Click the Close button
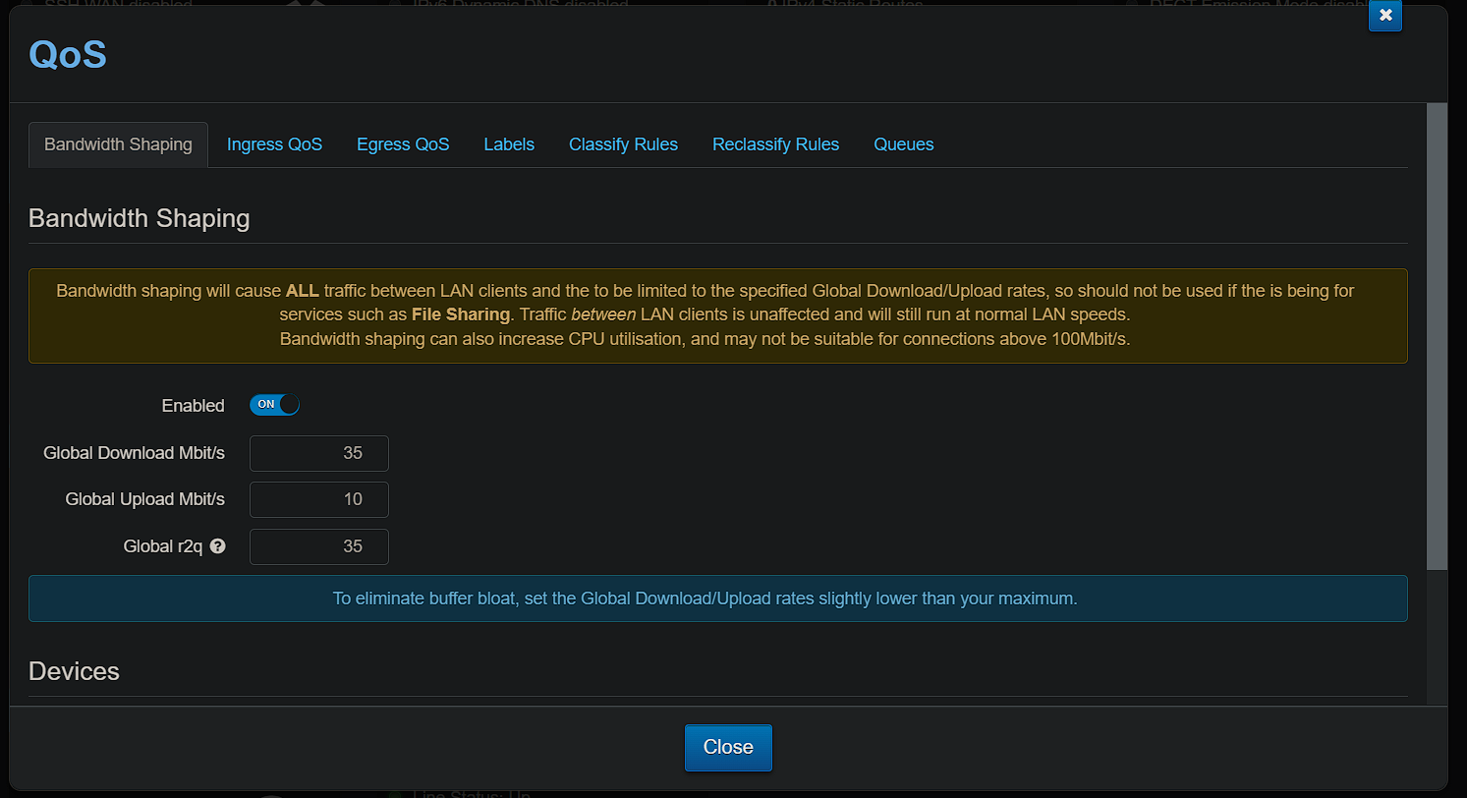Image resolution: width=1467 pixels, height=798 pixels. coord(728,748)
